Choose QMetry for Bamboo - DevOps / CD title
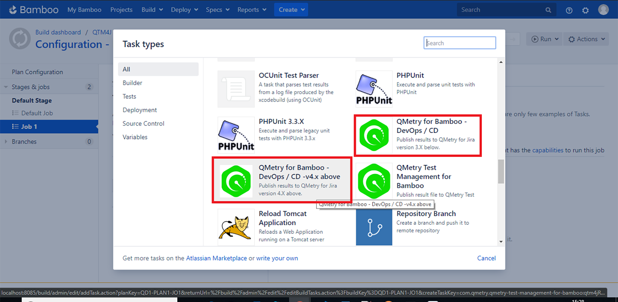This screenshot has width=618, height=302. [431, 126]
